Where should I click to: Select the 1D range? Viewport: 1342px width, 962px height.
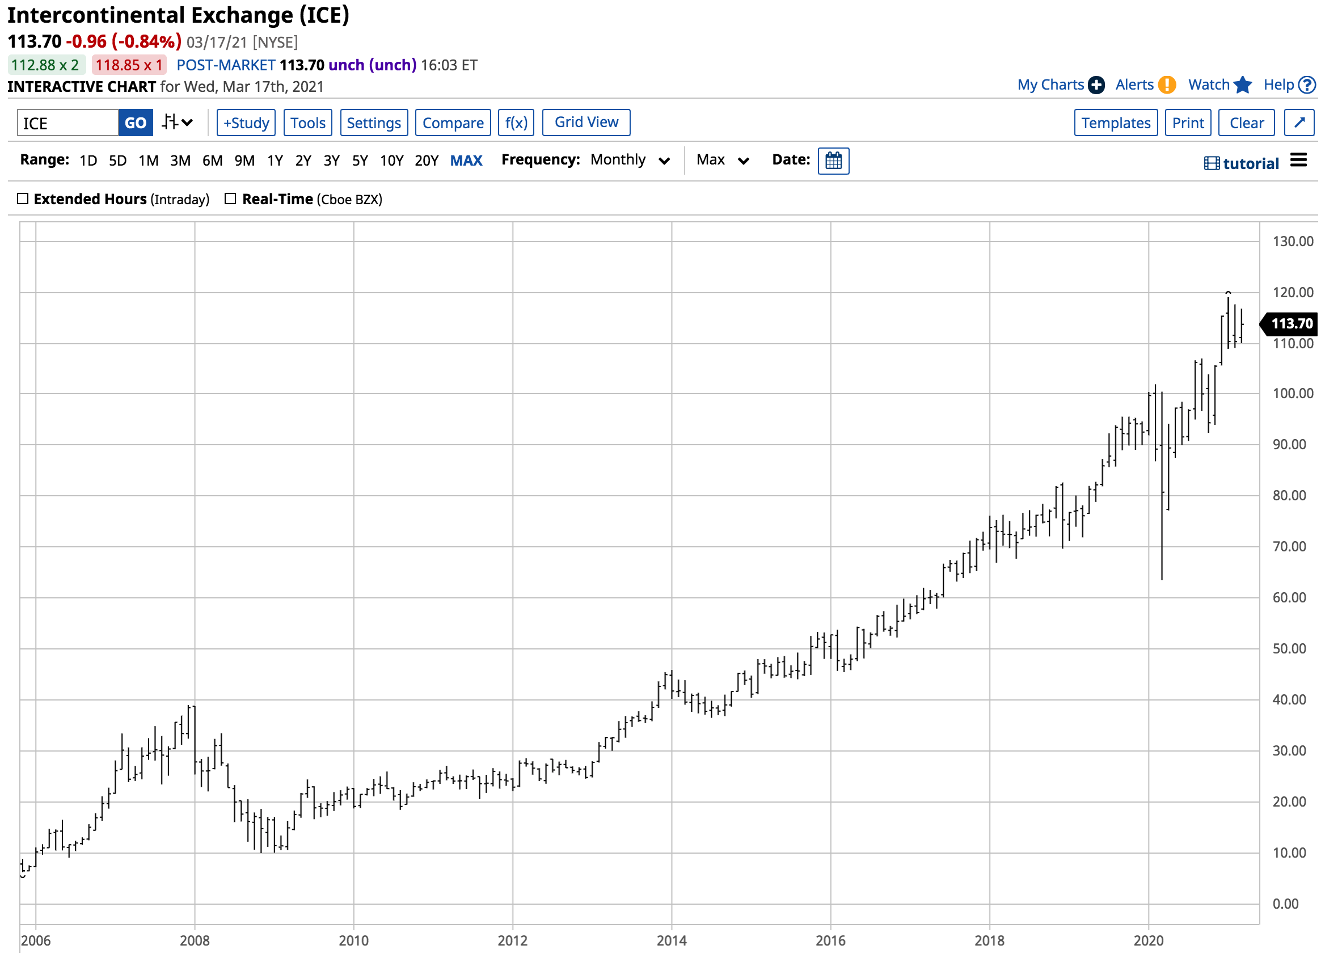coord(88,161)
